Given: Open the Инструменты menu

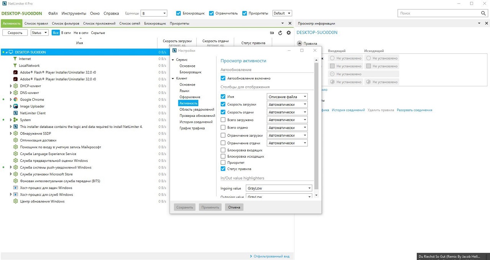Looking at the screenshot, I should coord(73,13).
